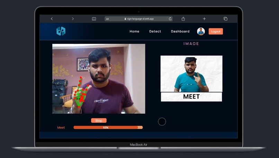Viewport: 279px width, 158px height.
Task: Click the Stop detection button
Action: point(99,121)
